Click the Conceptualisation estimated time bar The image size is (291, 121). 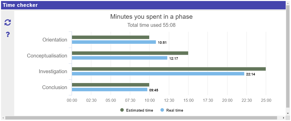(130, 53)
